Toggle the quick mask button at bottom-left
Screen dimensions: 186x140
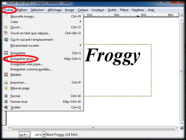pyautogui.click(x=4, y=128)
